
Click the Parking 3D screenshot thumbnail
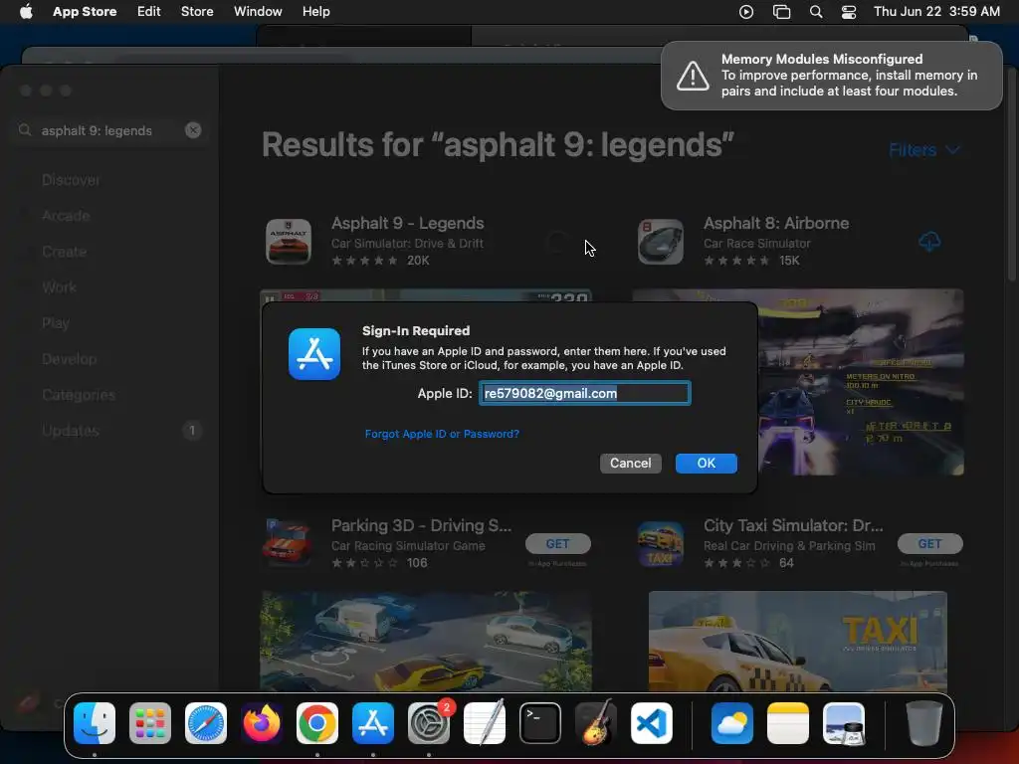point(426,641)
